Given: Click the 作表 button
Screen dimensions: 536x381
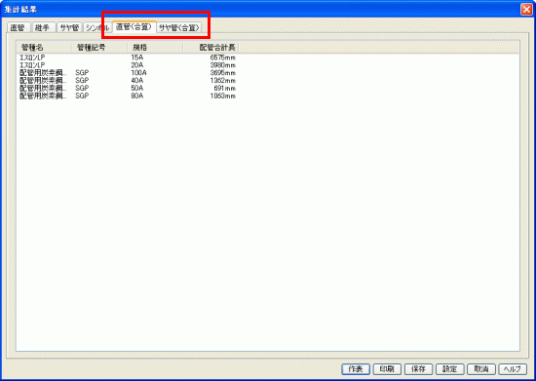Looking at the screenshot, I should pos(356,368).
